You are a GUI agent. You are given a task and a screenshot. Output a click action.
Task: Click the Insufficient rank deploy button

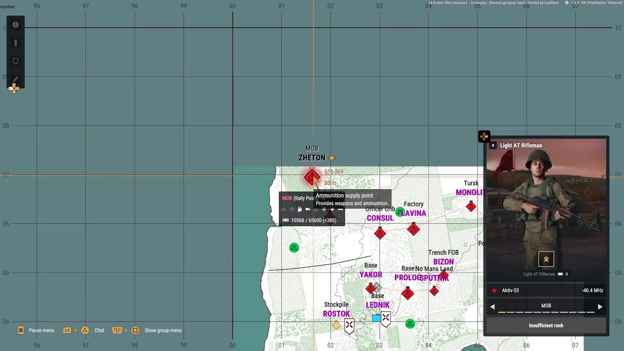546,326
